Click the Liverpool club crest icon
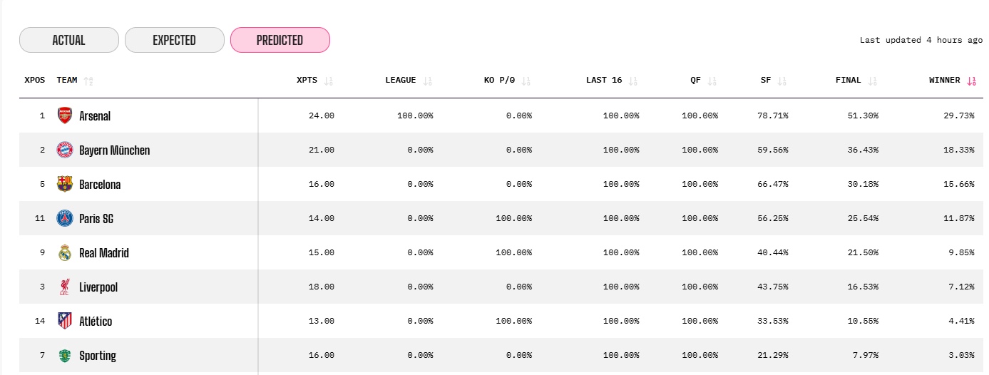The height and width of the screenshot is (375, 989). point(65,287)
